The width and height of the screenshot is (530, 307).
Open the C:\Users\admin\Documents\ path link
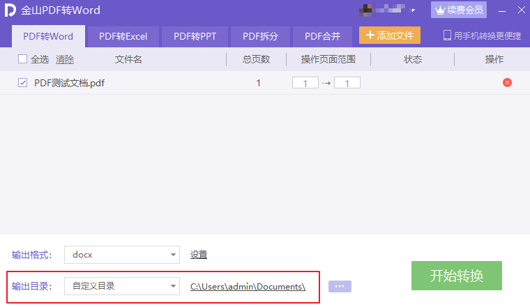(x=248, y=286)
